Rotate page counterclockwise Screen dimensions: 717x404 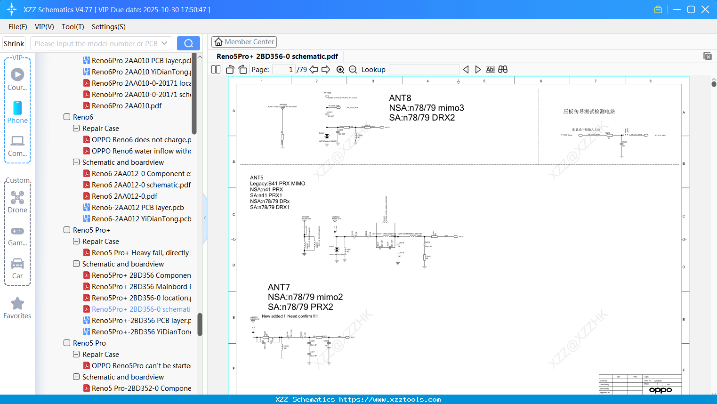(230, 70)
